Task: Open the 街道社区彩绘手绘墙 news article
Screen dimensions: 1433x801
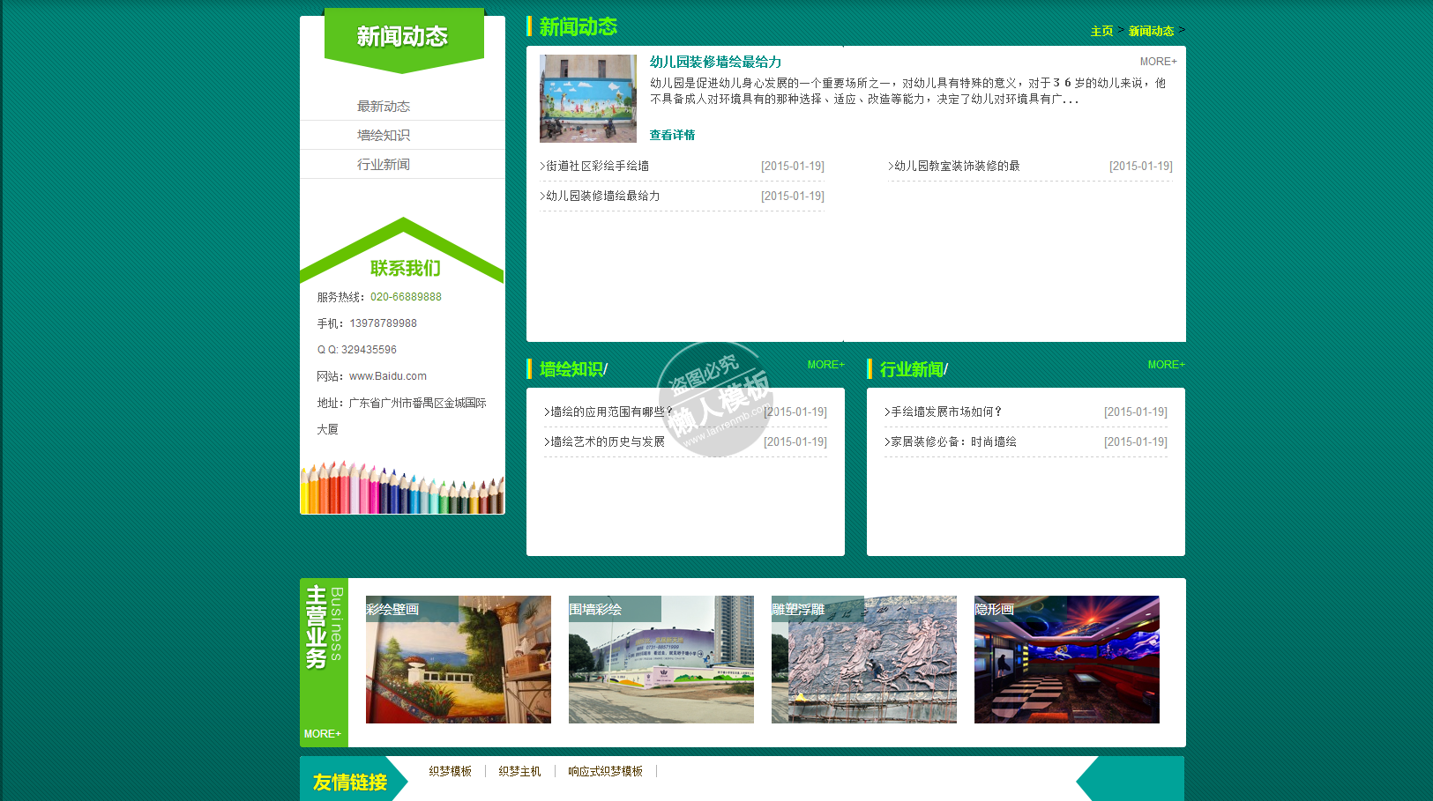Action: pyautogui.click(x=598, y=166)
